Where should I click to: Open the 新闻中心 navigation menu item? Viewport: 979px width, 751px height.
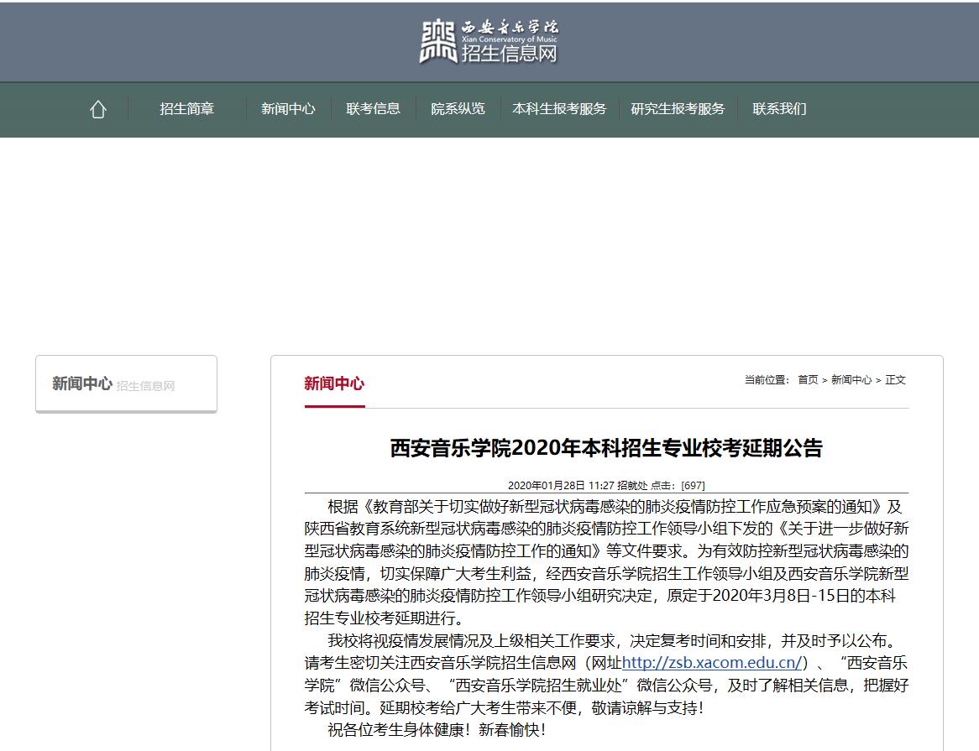click(x=288, y=109)
